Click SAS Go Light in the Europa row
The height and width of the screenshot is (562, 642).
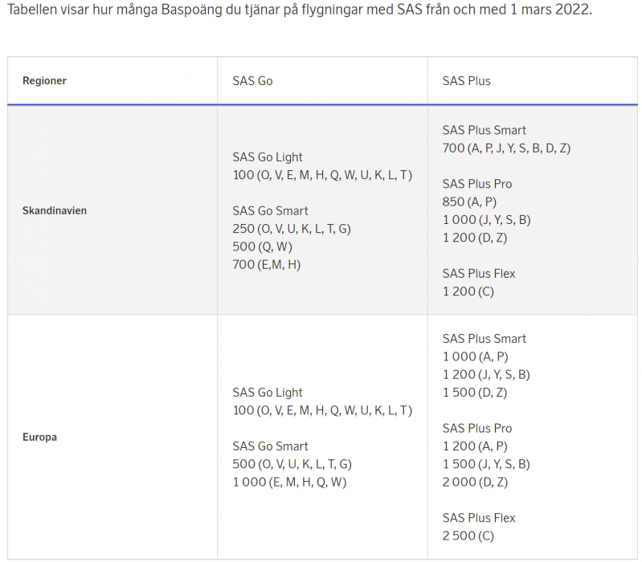(x=268, y=393)
